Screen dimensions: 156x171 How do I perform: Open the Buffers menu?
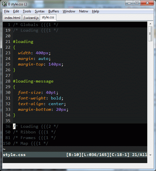(x=54, y=11)
